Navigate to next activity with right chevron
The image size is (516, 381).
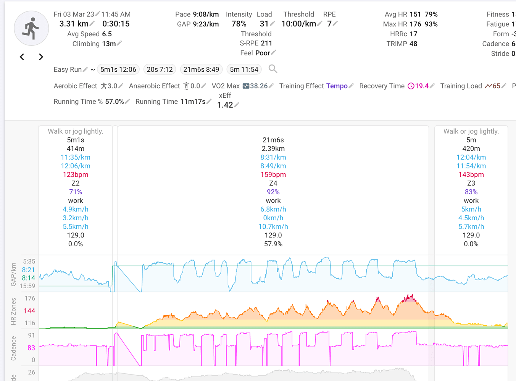pyautogui.click(x=41, y=57)
